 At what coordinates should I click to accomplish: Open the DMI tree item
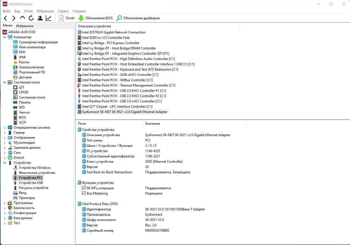(22, 52)
